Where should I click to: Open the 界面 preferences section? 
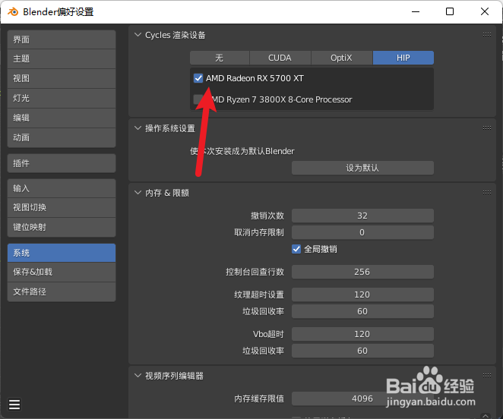pyautogui.click(x=62, y=39)
